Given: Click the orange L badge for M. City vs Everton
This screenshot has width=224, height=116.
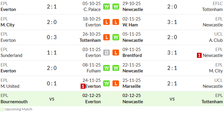Looking at the screenshot, I should click(106, 22).
